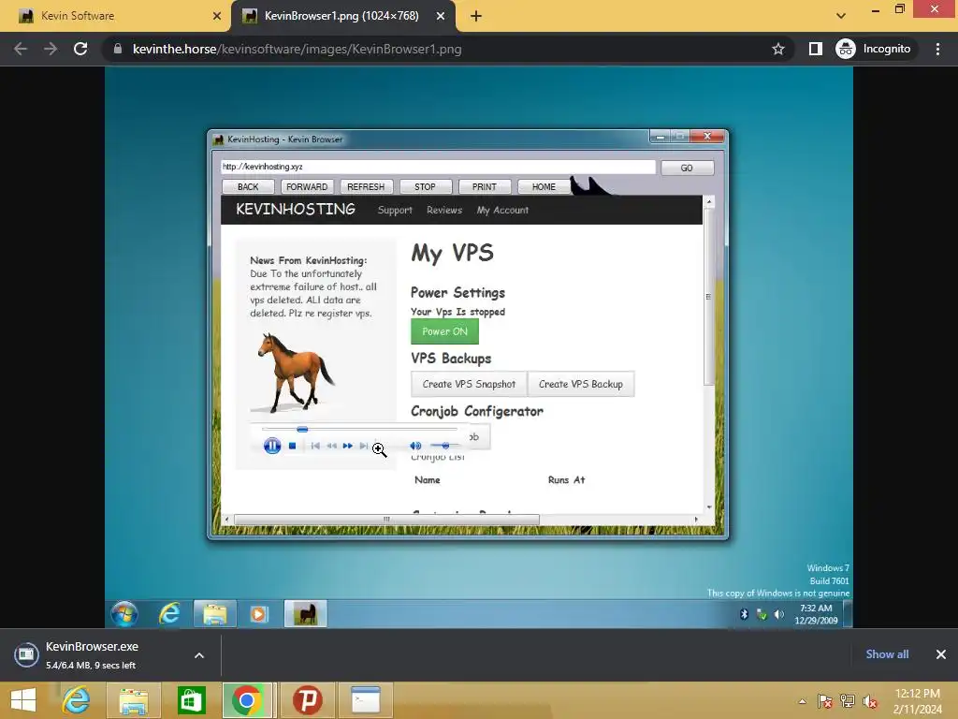The width and height of the screenshot is (958, 719).
Task: Open File Explorer from host taskbar
Action: coord(133,700)
